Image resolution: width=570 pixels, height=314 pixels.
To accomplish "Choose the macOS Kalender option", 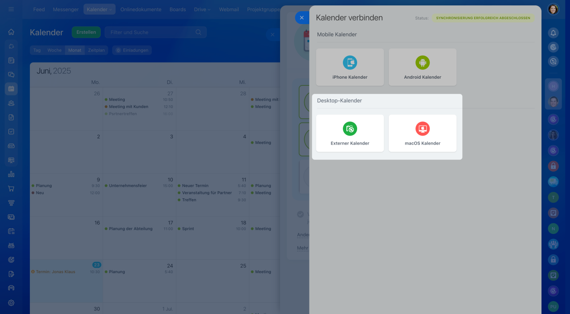I will pyautogui.click(x=423, y=133).
